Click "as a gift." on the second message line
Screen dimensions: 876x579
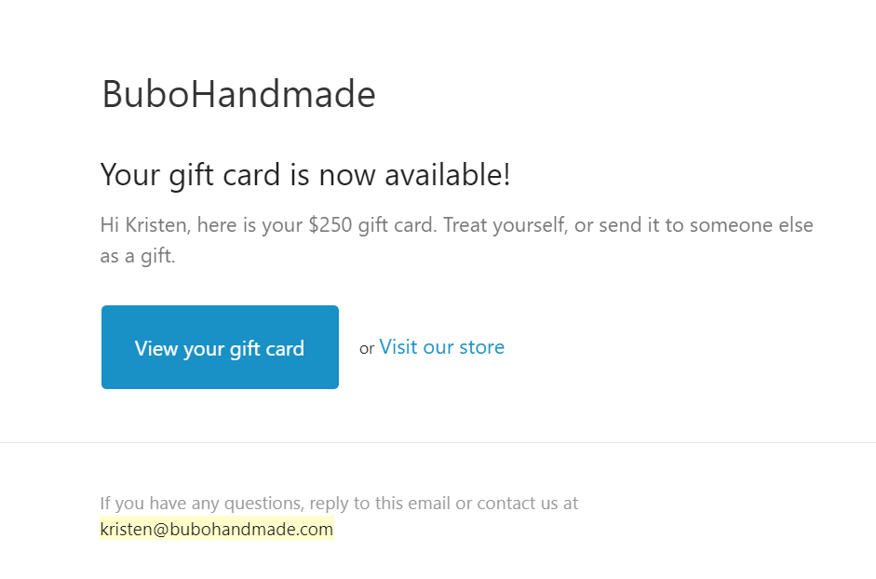[138, 256]
